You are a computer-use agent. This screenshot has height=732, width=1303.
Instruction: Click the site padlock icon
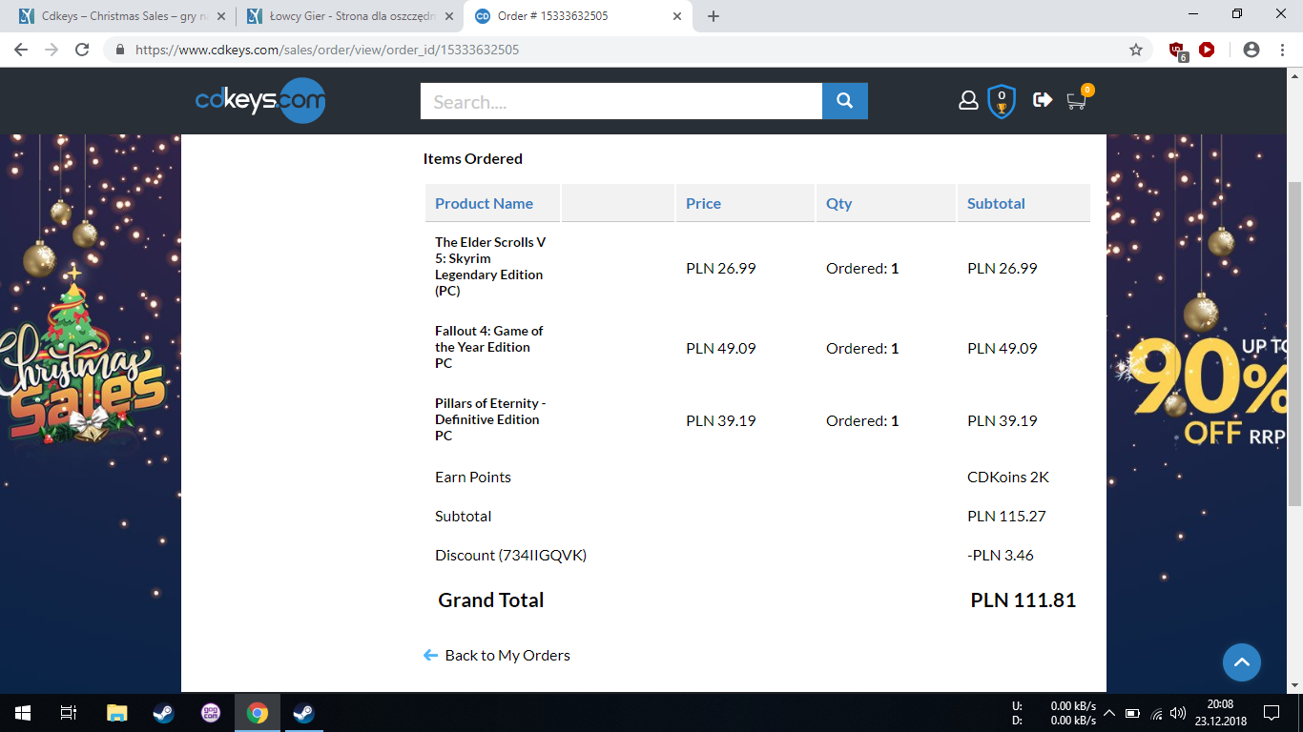120,50
